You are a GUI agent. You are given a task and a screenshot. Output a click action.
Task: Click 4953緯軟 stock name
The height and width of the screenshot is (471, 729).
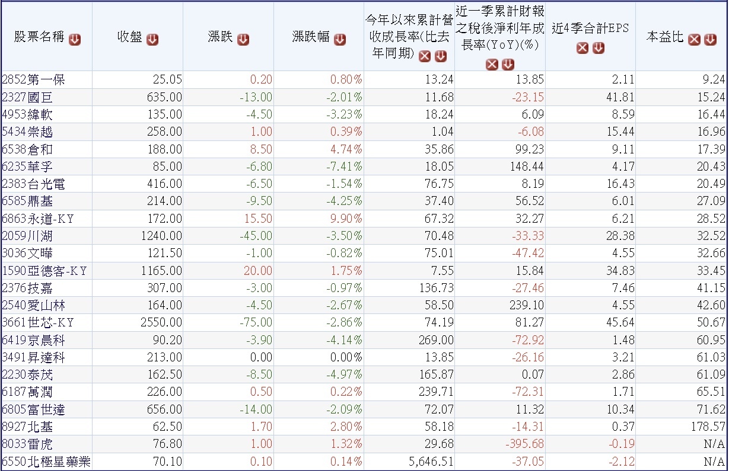pos(27,114)
